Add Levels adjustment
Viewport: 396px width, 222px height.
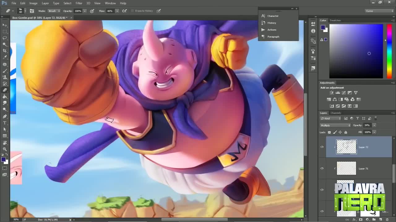tap(338, 92)
